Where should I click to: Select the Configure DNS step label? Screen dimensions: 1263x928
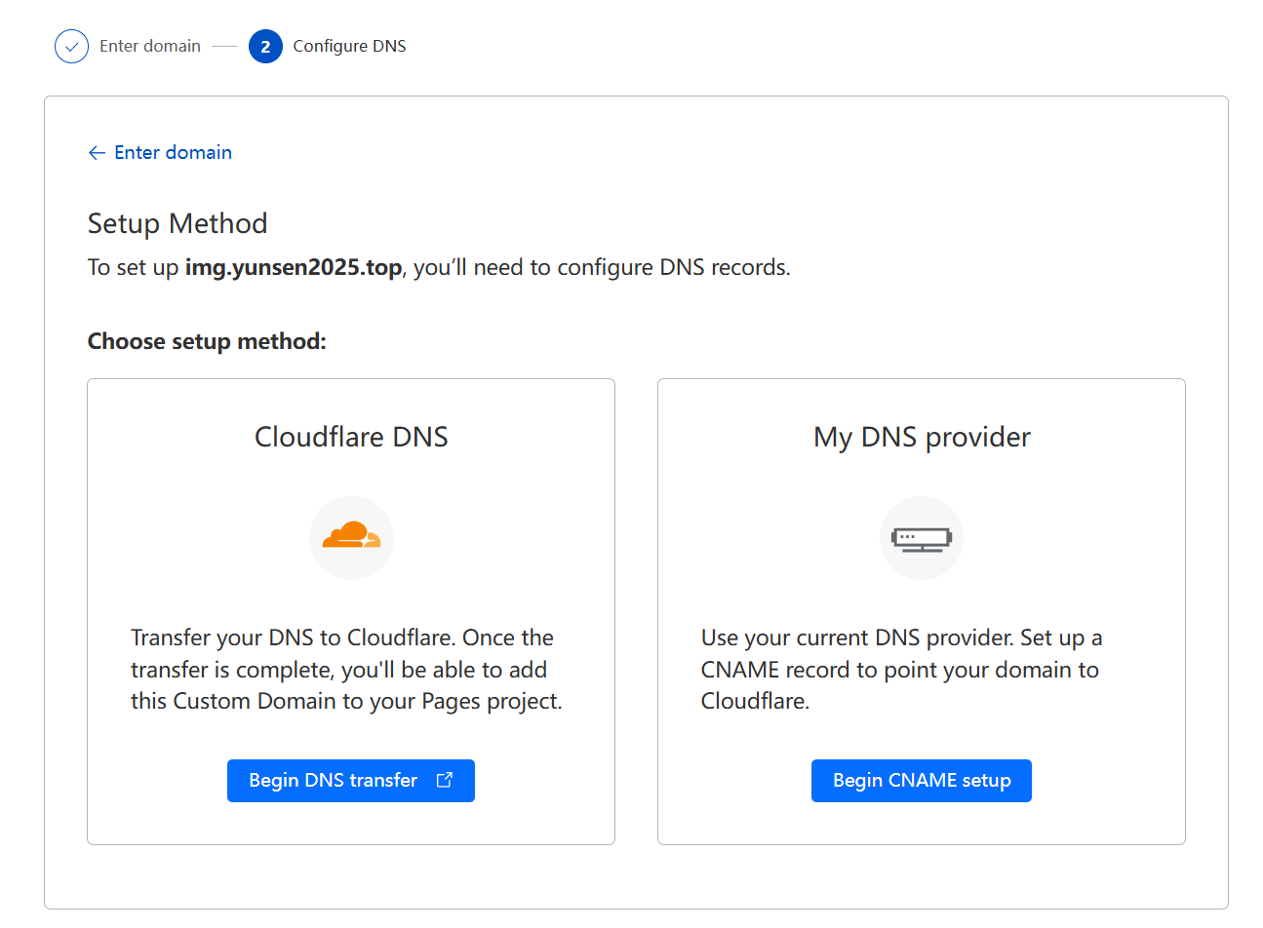tap(349, 46)
